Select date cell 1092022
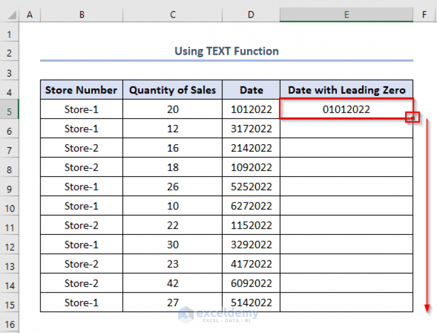This screenshot has height=333, width=437. tap(251, 167)
